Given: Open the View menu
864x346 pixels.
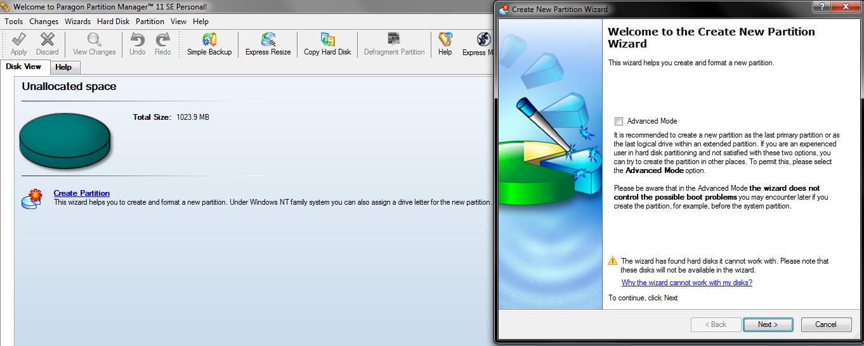Looking at the screenshot, I should point(178,22).
